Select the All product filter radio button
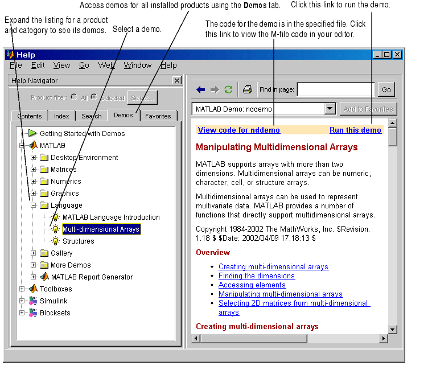This screenshot has width=432, height=370. 74,97
